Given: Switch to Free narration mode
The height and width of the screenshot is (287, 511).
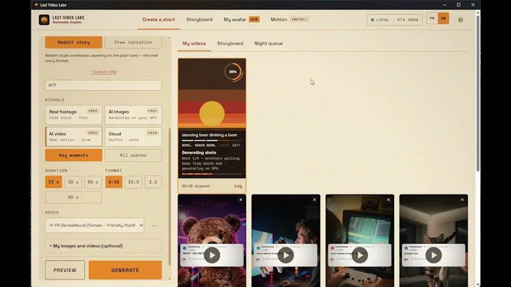Looking at the screenshot, I should click(x=133, y=42).
